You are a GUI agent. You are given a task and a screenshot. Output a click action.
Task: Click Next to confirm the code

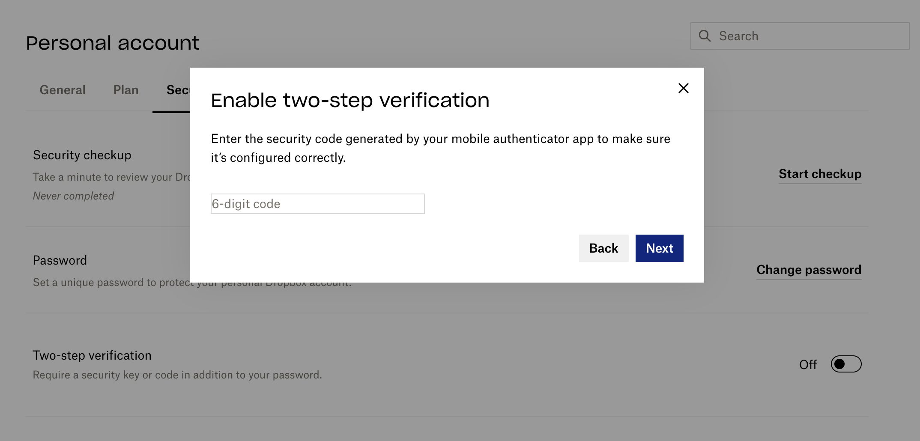click(659, 248)
